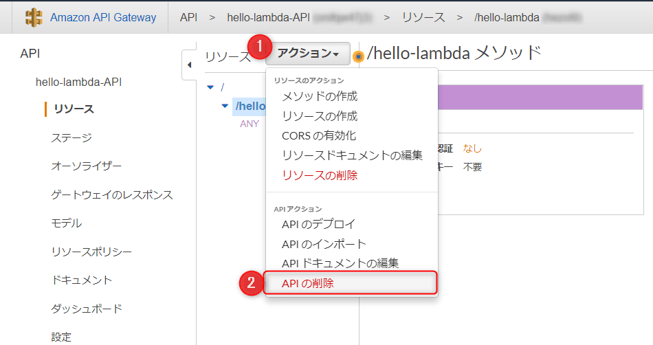
Task: Choose リソースの作成 menu entry
Action: pos(320,116)
